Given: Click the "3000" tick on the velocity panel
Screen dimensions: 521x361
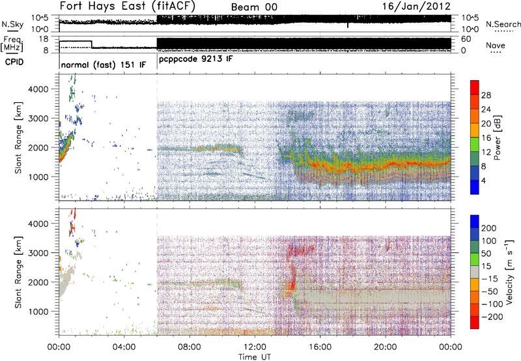Looking at the screenshot, I should tap(38, 253).
